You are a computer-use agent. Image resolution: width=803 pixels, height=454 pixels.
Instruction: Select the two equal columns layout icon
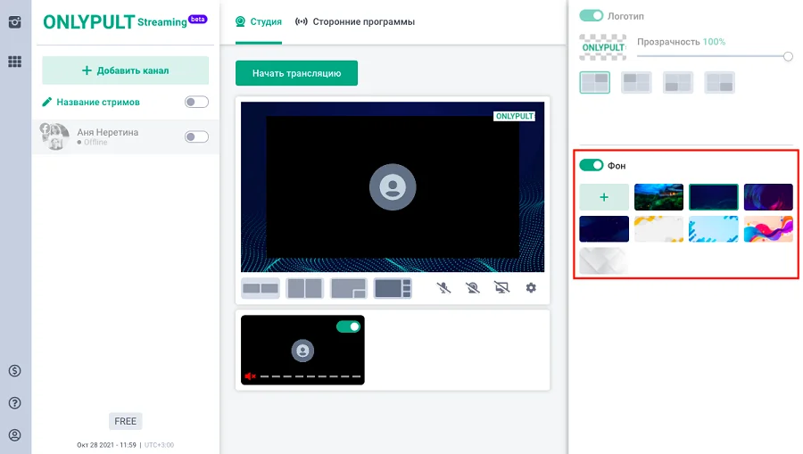tap(305, 288)
